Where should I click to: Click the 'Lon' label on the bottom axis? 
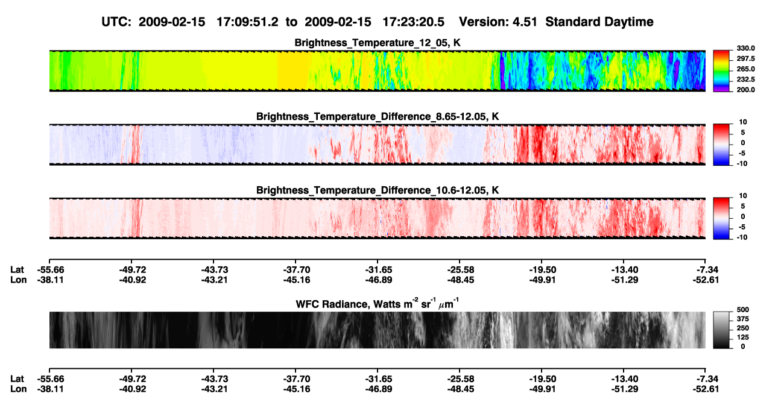tap(18, 389)
